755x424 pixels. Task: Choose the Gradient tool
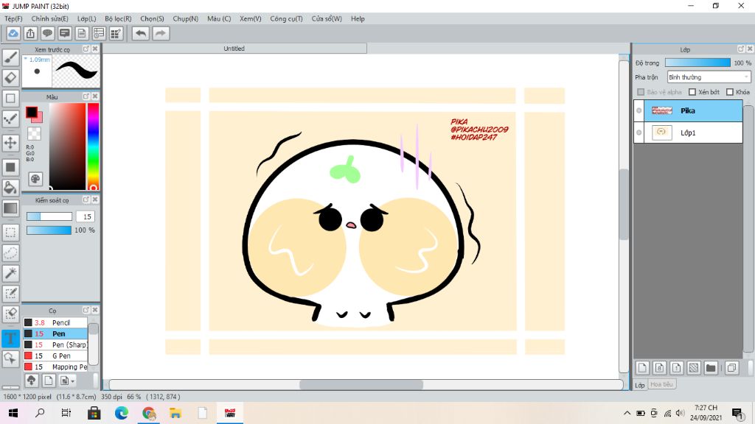pos(10,208)
